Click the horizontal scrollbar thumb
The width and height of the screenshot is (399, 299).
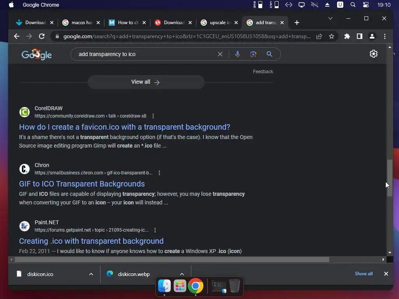tap(172, 260)
